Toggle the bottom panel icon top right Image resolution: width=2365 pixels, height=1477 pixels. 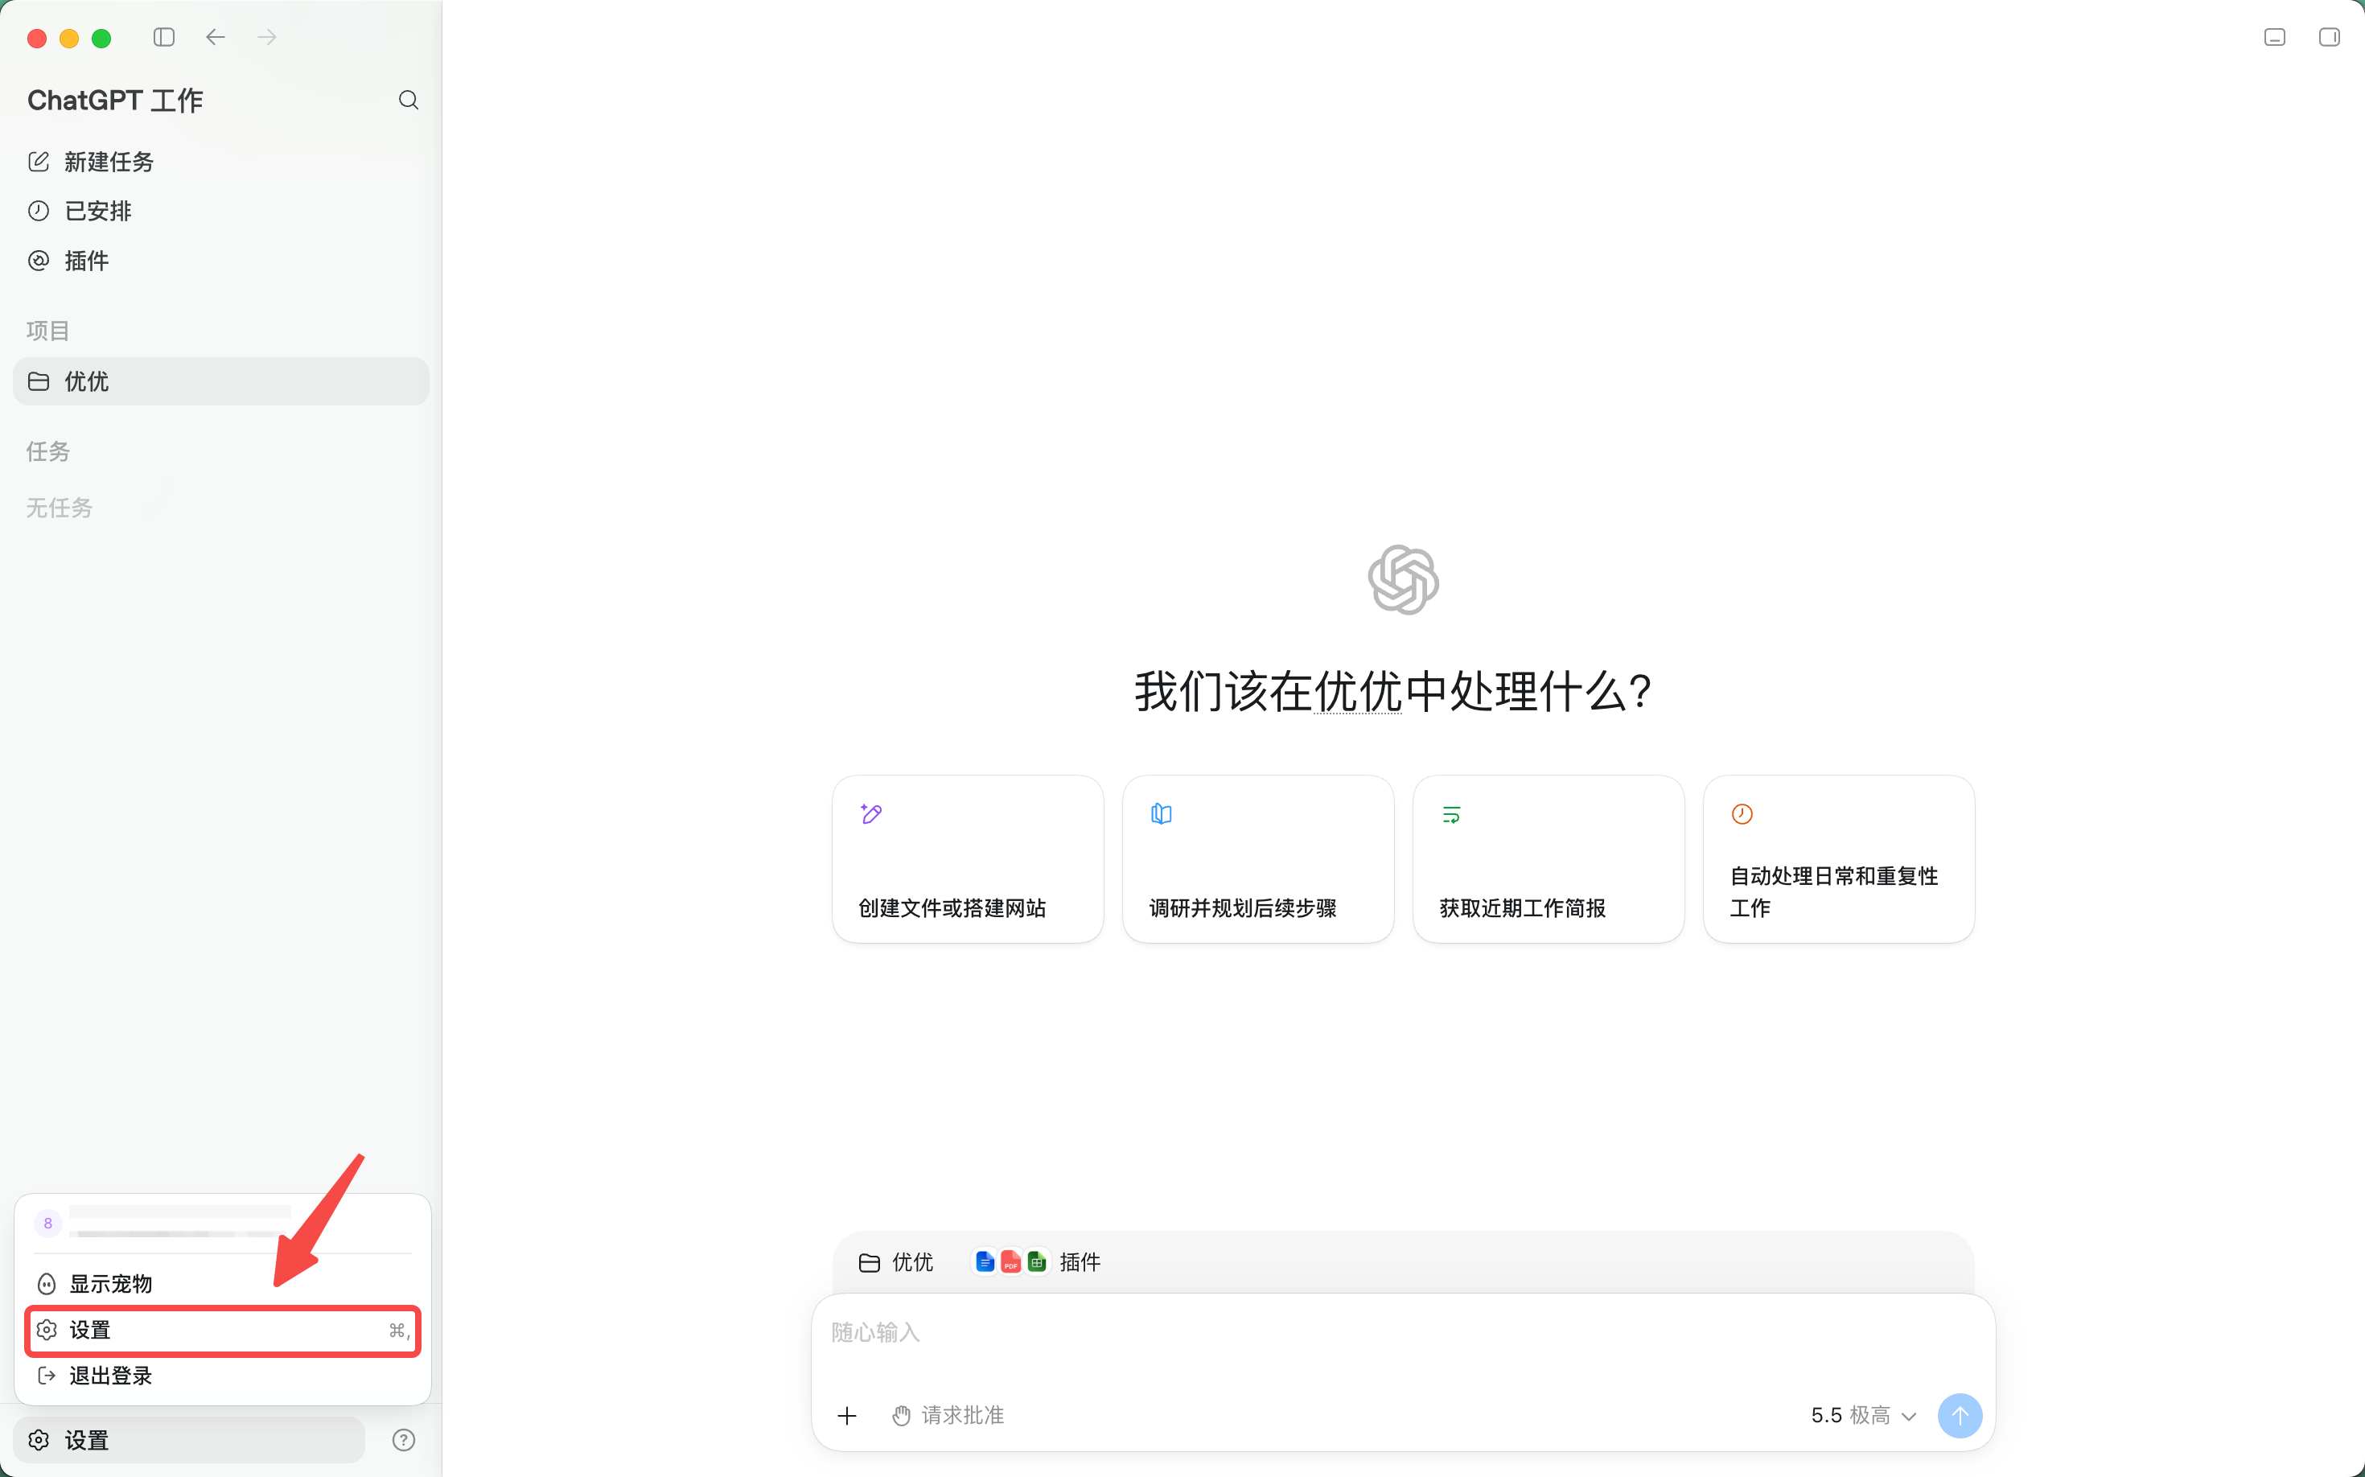(x=2275, y=37)
